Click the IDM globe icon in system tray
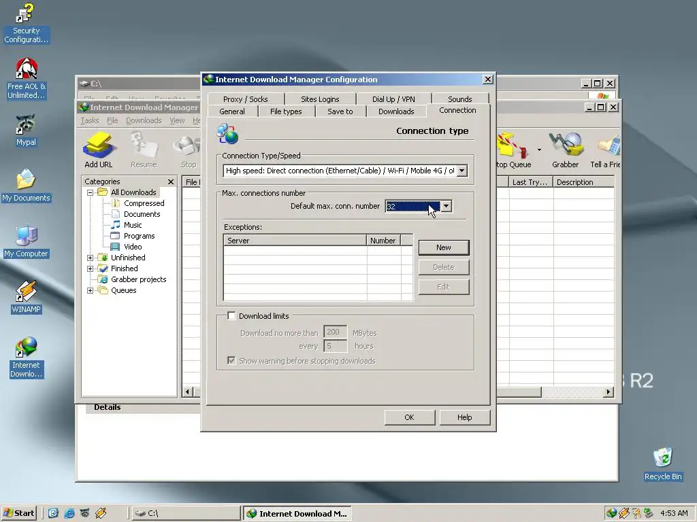The image size is (697, 522). point(612,513)
